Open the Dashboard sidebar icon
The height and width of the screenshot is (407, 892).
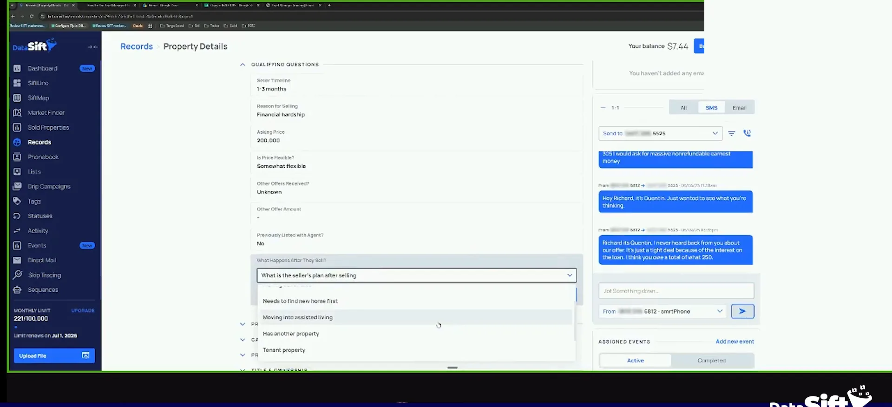click(17, 68)
